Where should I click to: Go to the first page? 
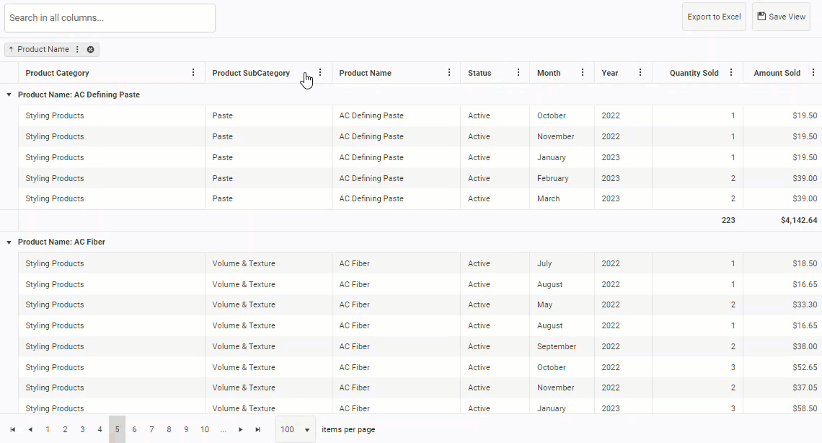pos(13,429)
